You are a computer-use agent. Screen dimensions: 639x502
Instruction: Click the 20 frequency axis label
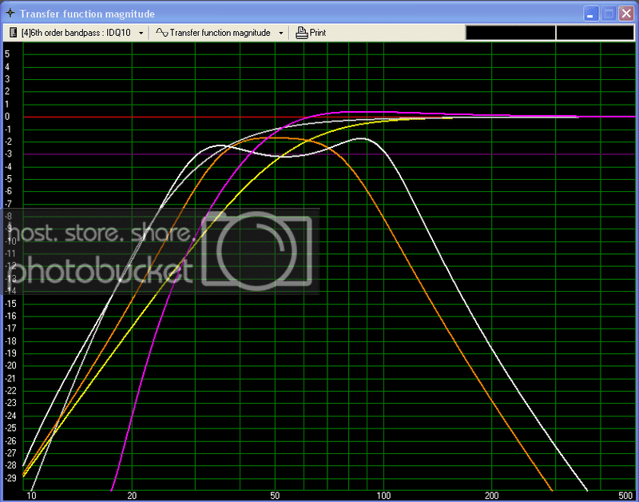tap(132, 496)
